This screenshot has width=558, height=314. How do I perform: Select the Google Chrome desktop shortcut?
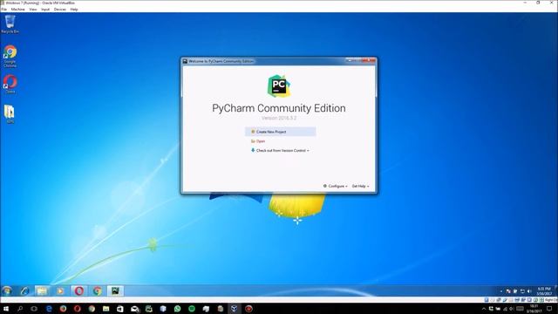click(10, 56)
